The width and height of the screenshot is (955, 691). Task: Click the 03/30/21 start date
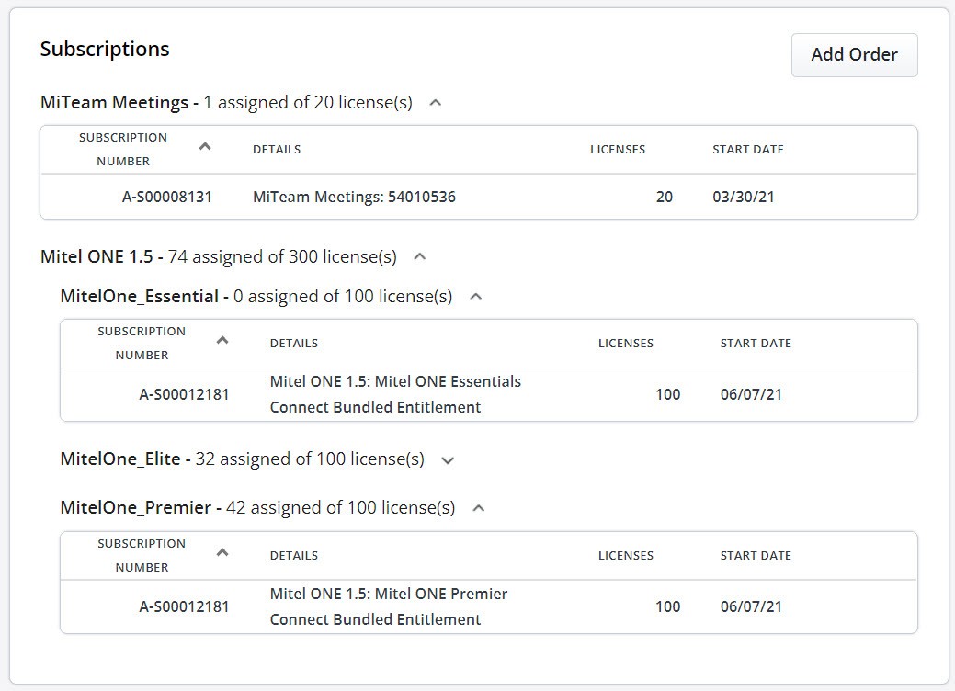pyautogui.click(x=743, y=197)
